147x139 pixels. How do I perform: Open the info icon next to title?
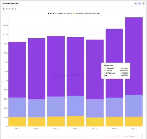[19, 4]
